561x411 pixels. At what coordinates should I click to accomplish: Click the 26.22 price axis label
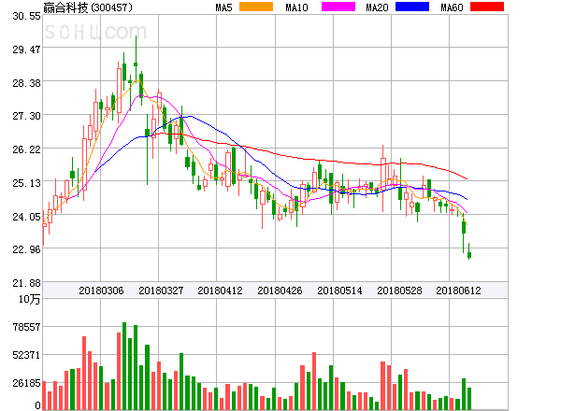pos(26,149)
